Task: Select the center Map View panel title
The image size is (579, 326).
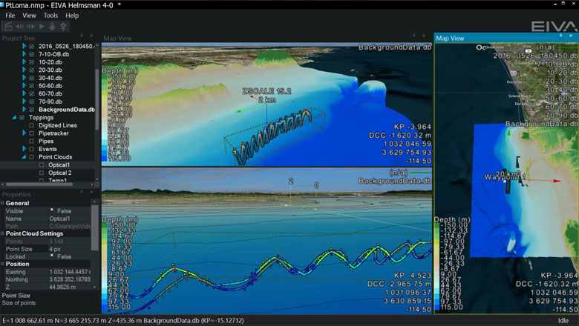Action: [x=117, y=39]
